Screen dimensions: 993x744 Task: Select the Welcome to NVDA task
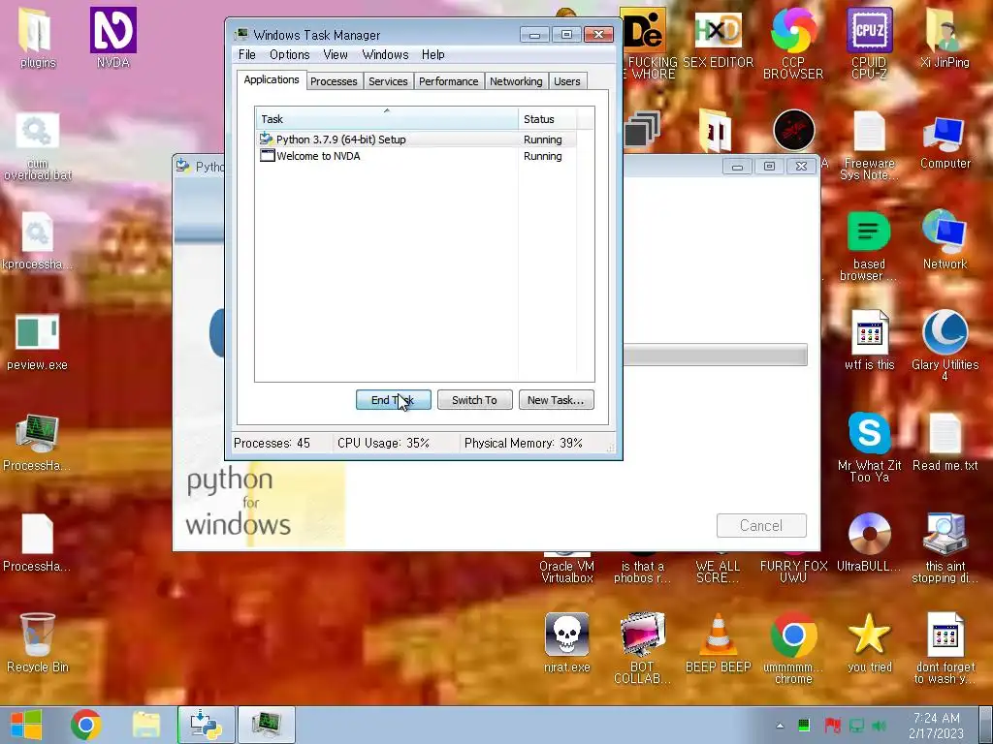(415, 156)
